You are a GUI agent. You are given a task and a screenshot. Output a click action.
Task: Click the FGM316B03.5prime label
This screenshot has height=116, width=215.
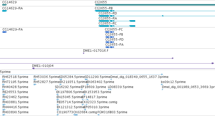[x=112, y=112]
